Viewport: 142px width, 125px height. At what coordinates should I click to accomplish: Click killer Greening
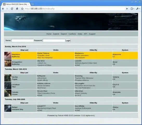(79, 76)
